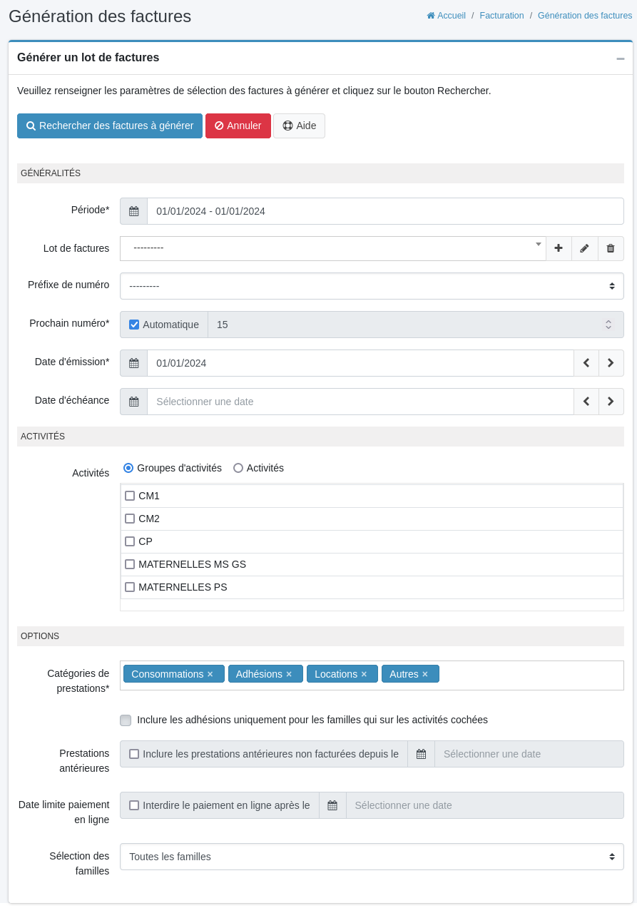Select the Activités radio button
Image resolution: width=637 pixels, height=913 pixels.
238,468
